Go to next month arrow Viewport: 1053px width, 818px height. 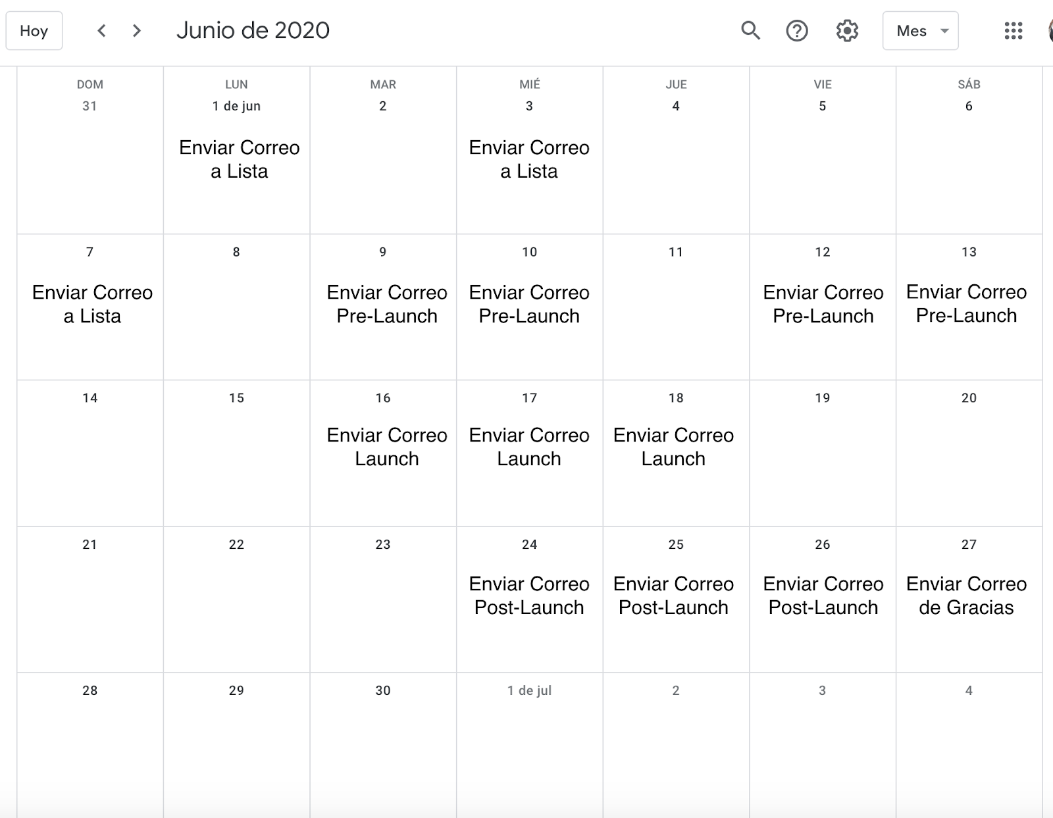[x=136, y=31]
